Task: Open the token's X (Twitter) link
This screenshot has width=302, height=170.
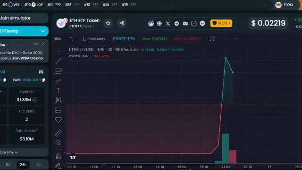Action: (x=168, y=24)
